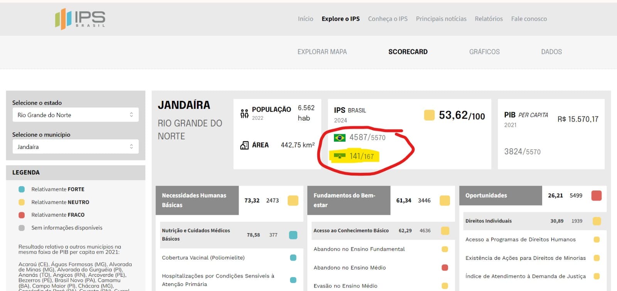Click the 53,62/100 IPS score

(x=462, y=115)
